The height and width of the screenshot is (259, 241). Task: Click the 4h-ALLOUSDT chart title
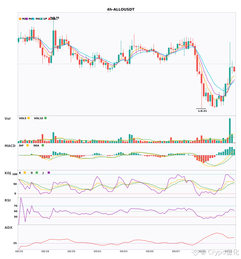(121, 10)
